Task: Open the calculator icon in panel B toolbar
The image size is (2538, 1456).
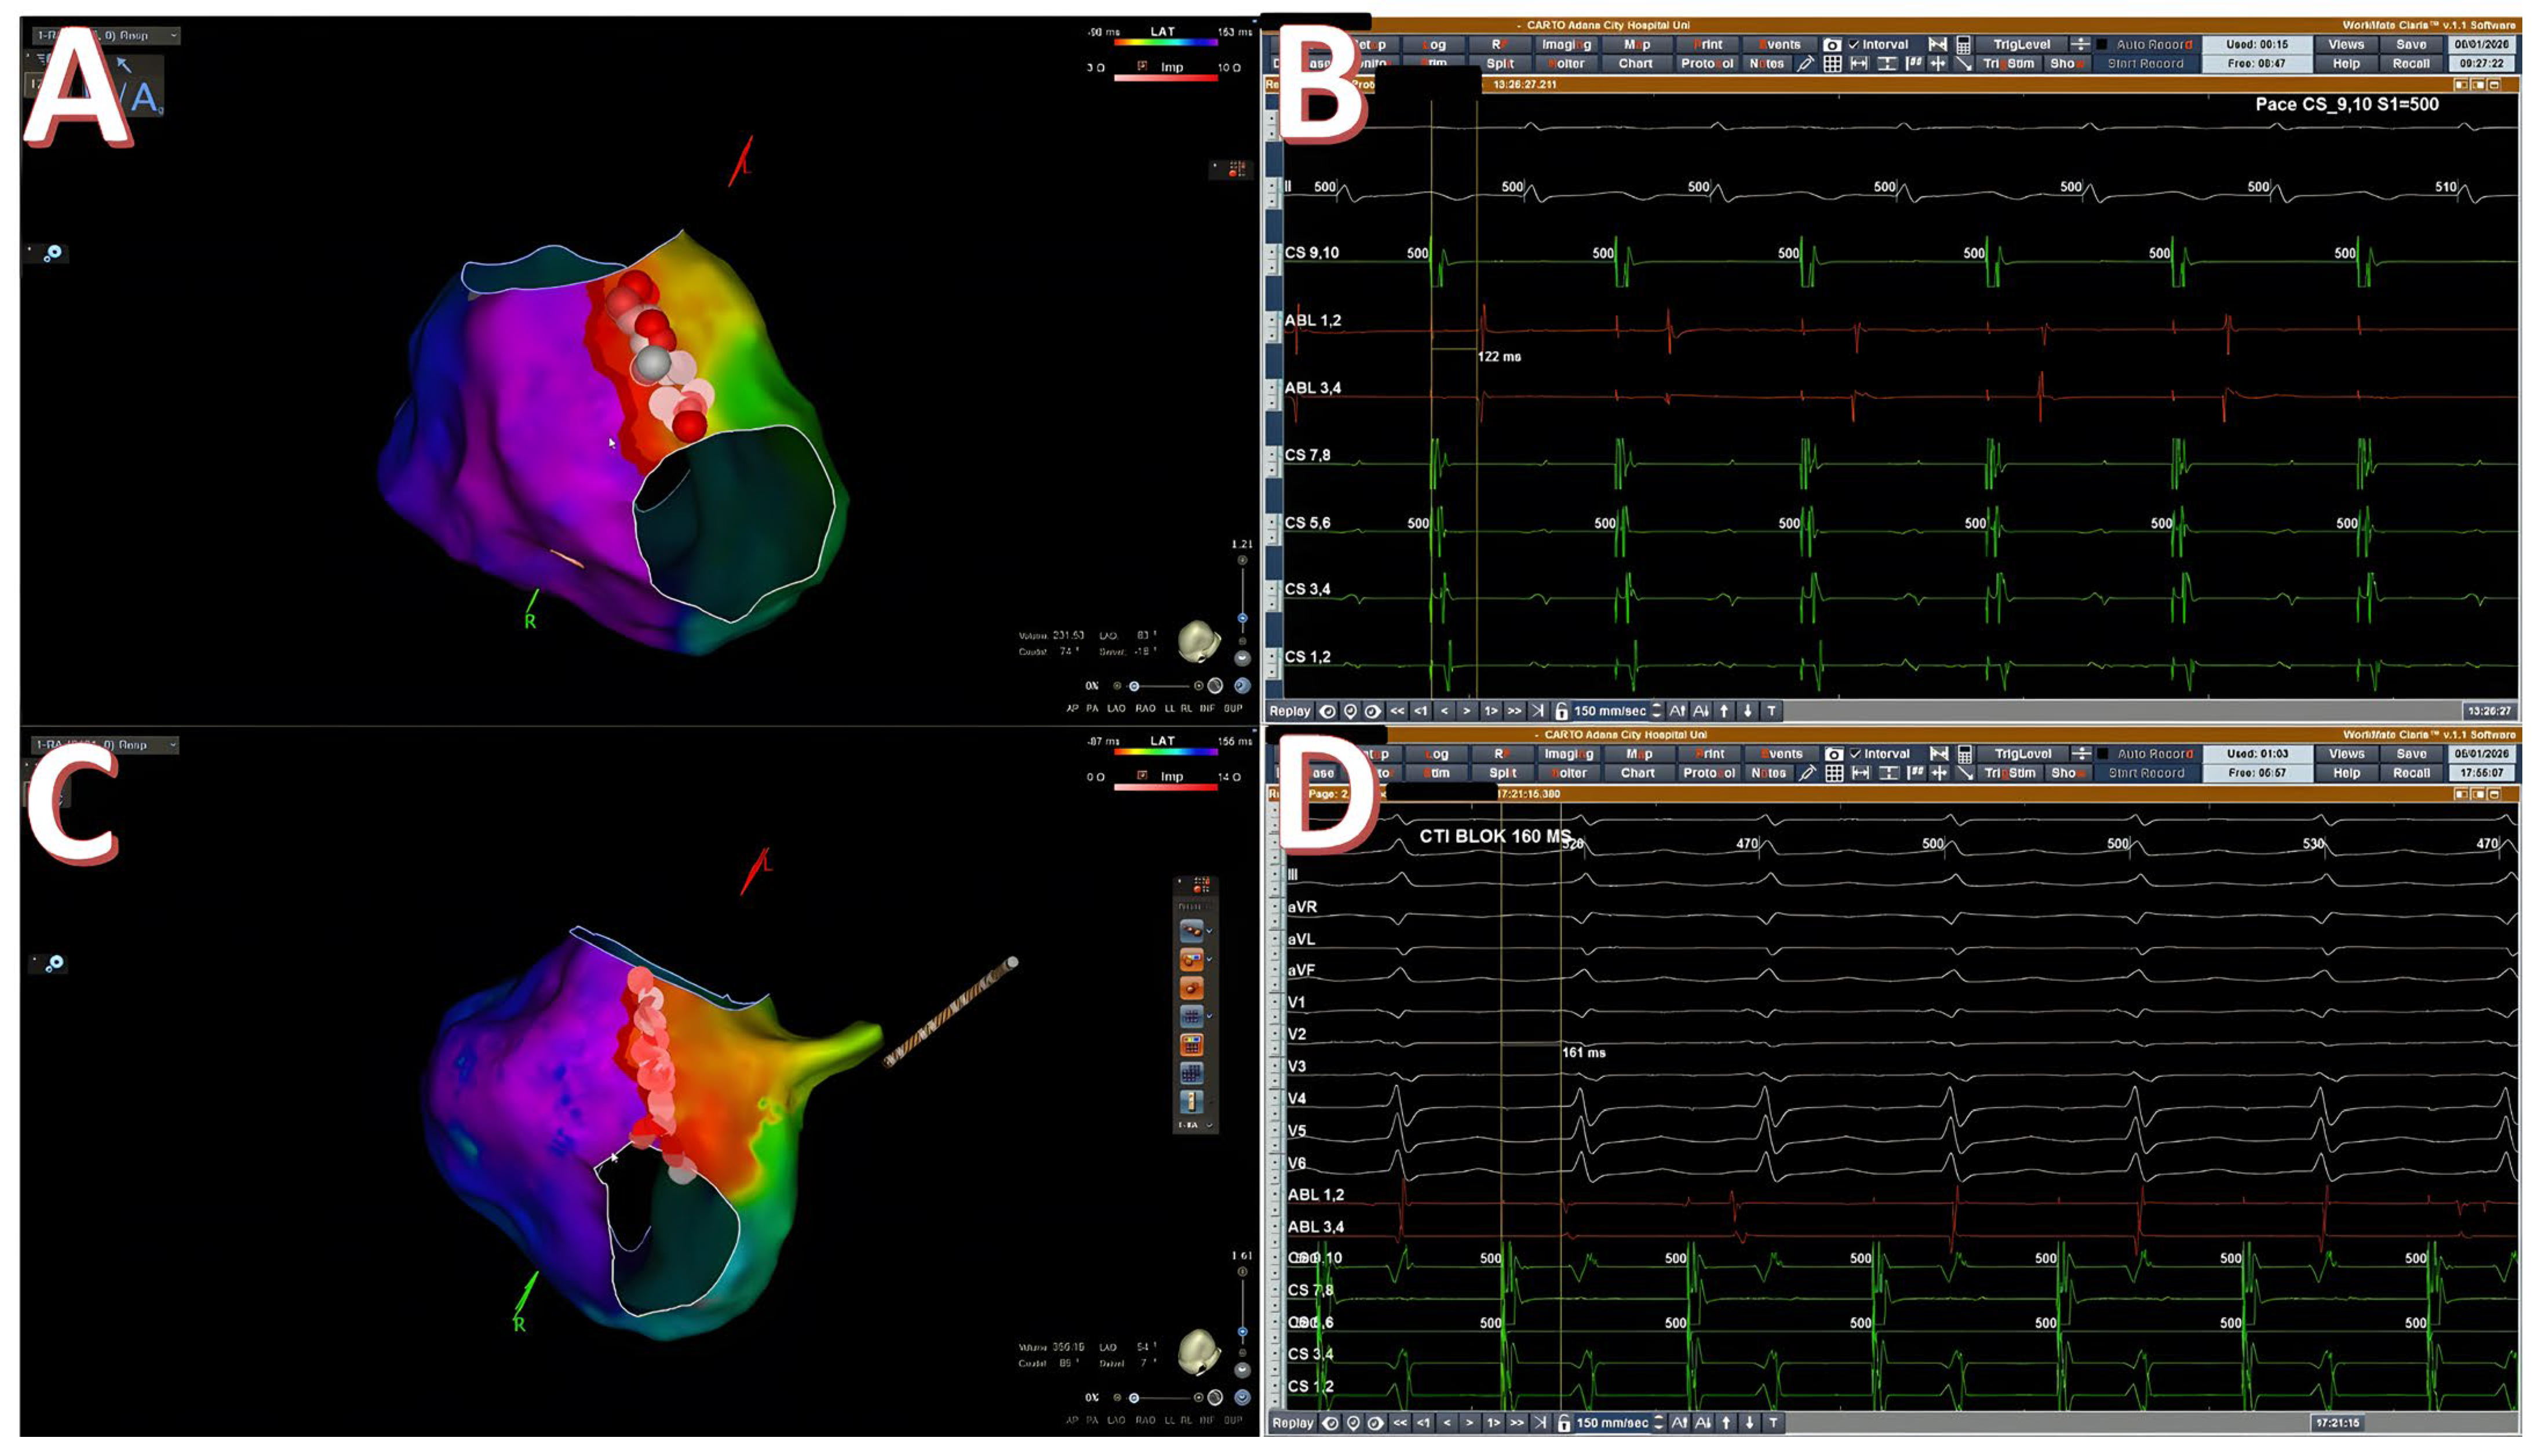Action: [x=1964, y=45]
